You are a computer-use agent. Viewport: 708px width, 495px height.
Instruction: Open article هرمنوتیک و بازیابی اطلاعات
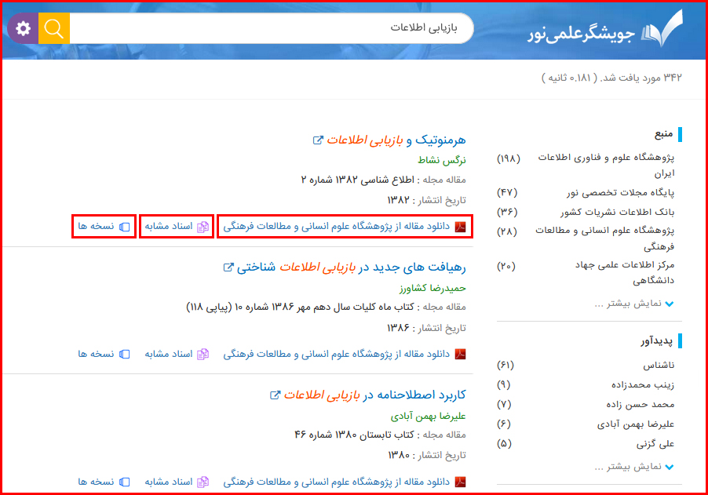pos(396,140)
